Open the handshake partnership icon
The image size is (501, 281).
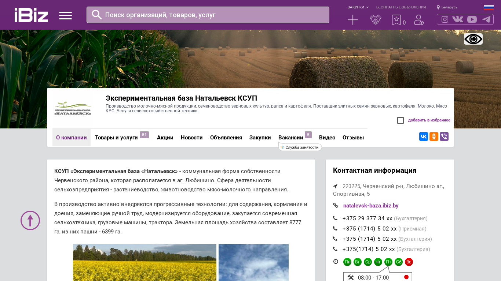click(376, 20)
